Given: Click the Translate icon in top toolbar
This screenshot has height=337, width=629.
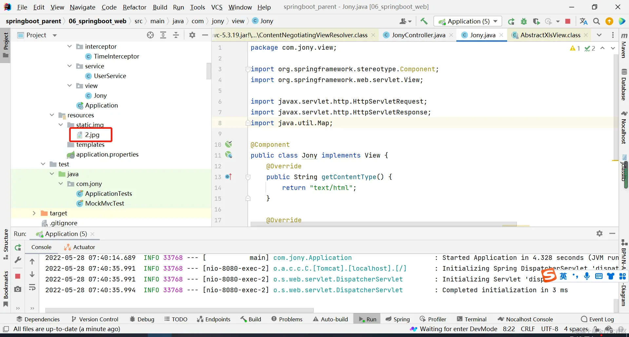Looking at the screenshot, I should point(583,21).
